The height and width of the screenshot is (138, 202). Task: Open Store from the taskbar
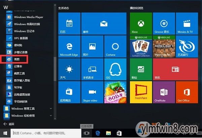click(119, 133)
